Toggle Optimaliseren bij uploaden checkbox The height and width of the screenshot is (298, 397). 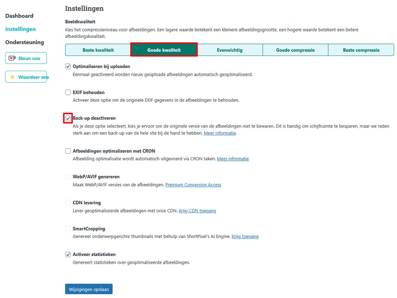68,66
